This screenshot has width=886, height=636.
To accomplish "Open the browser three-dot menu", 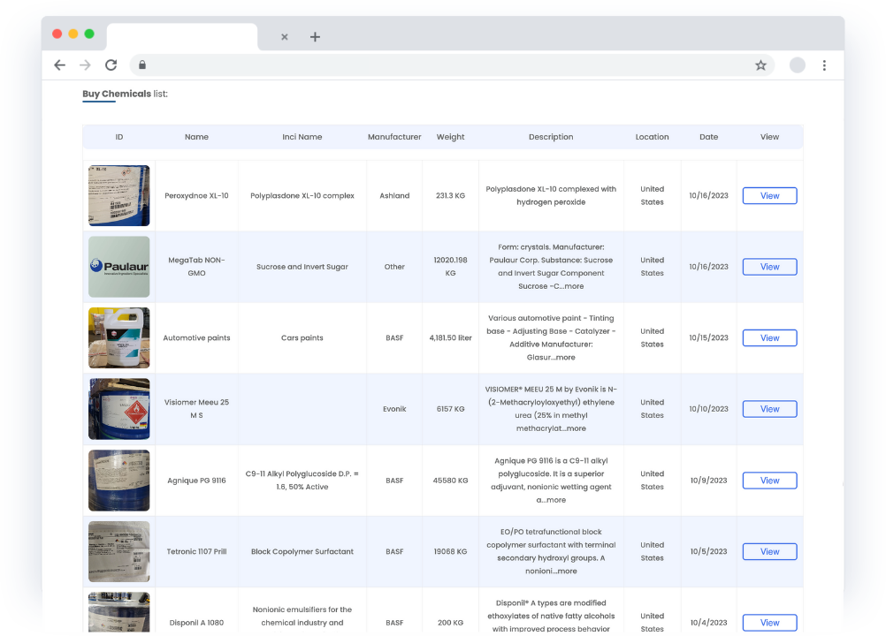I will (824, 65).
